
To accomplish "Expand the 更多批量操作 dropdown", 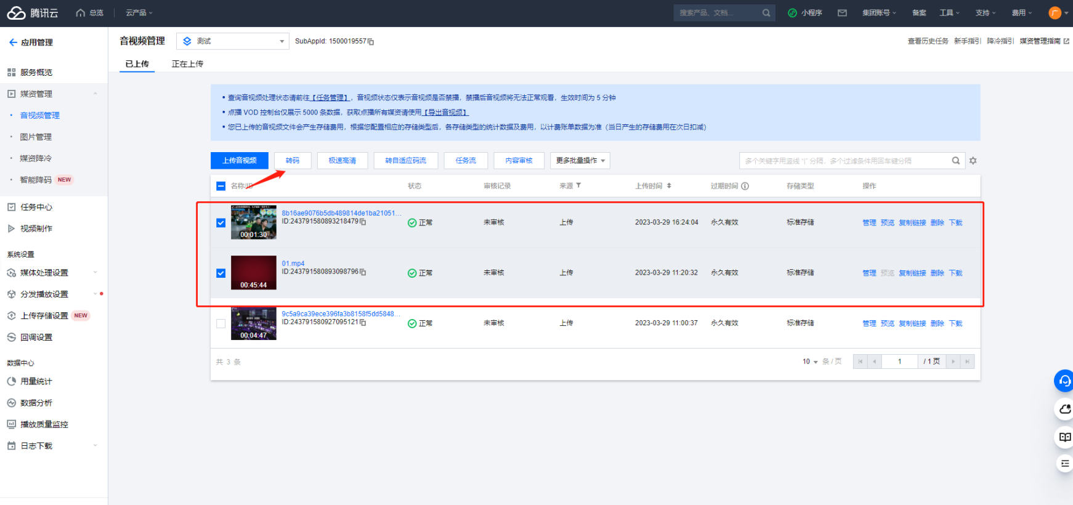I will click(x=580, y=161).
